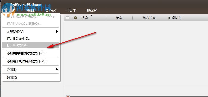Expand the 弹出(E) submenu arrow

[x=57, y=69]
